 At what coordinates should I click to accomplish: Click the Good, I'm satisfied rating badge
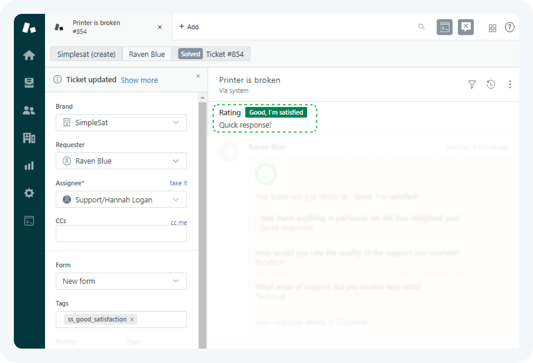click(x=276, y=112)
